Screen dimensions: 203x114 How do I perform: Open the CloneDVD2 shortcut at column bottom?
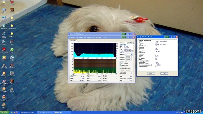4,105
